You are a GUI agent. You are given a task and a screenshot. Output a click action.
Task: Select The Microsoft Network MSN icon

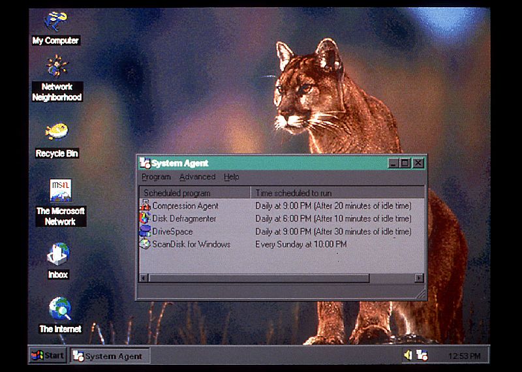click(61, 190)
